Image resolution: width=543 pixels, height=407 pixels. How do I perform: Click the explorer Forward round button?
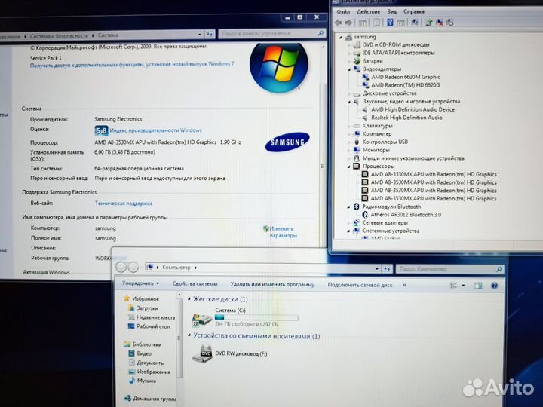pos(133,267)
